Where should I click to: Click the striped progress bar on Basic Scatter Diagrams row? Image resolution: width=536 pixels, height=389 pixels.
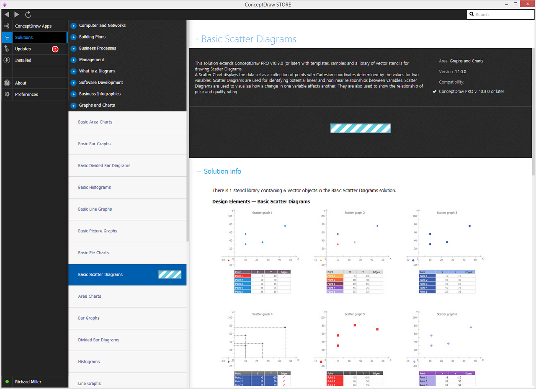click(170, 275)
